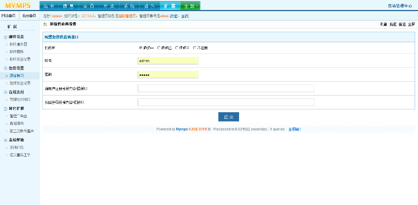The image size is (418, 205).
Task: Open the first item under 系统帮助
Action: tap(17, 147)
